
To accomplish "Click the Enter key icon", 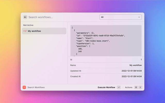I will click(x=119, y=87).
